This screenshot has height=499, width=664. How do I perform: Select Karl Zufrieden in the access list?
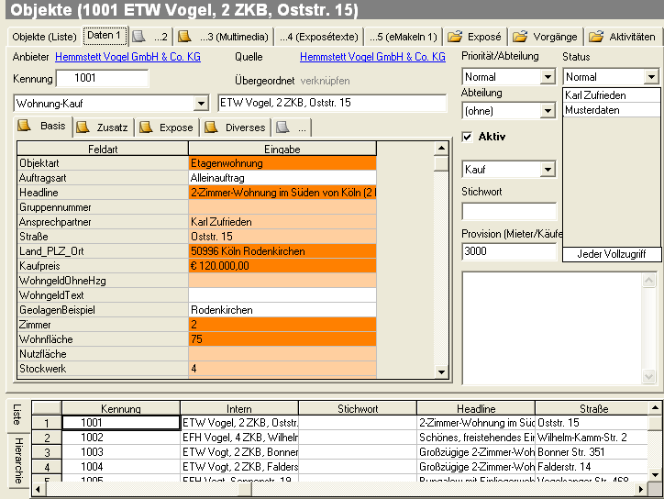611,95
